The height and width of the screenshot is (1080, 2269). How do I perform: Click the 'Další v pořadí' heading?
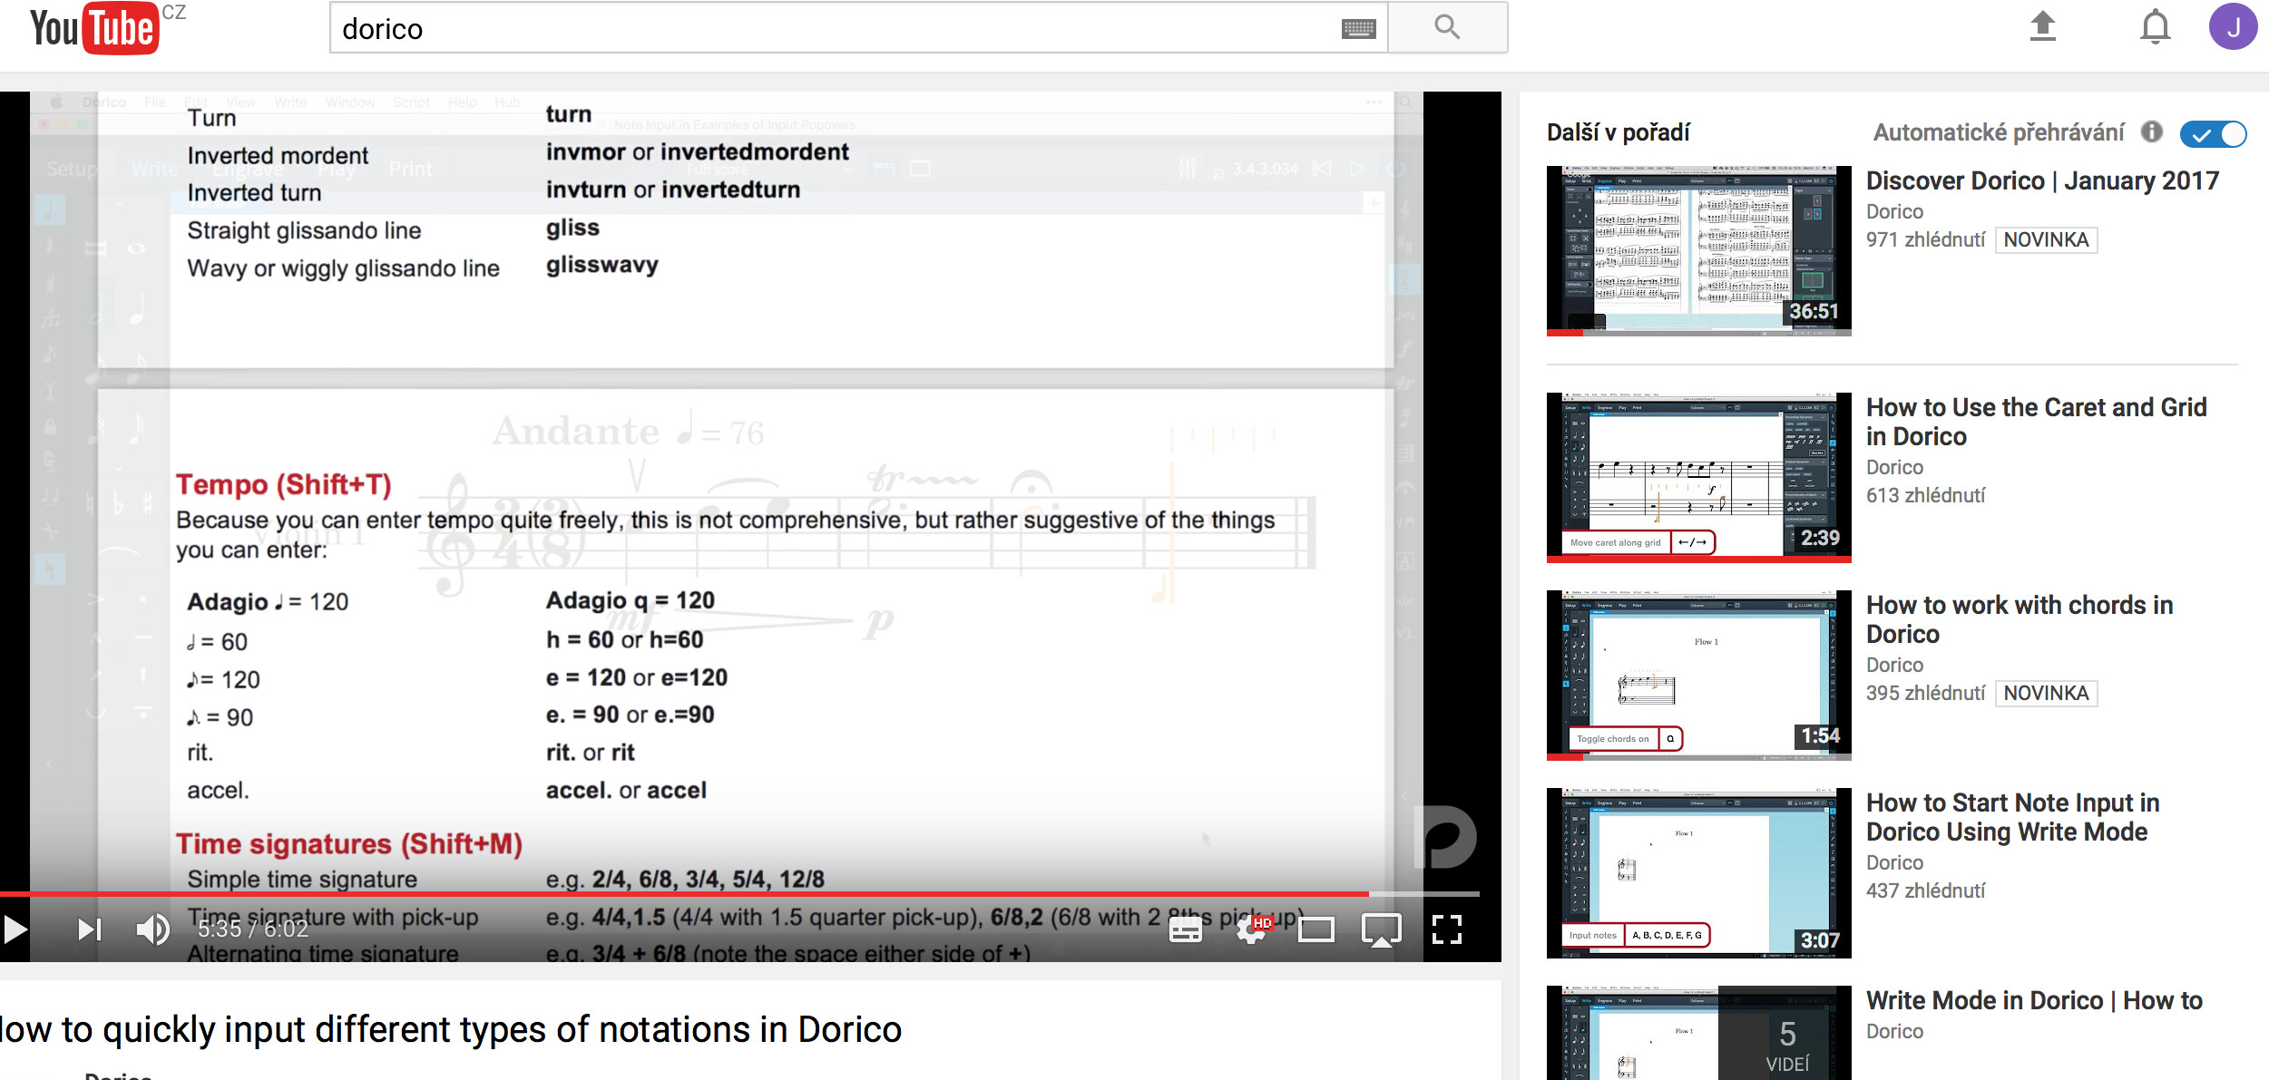pos(1618,132)
